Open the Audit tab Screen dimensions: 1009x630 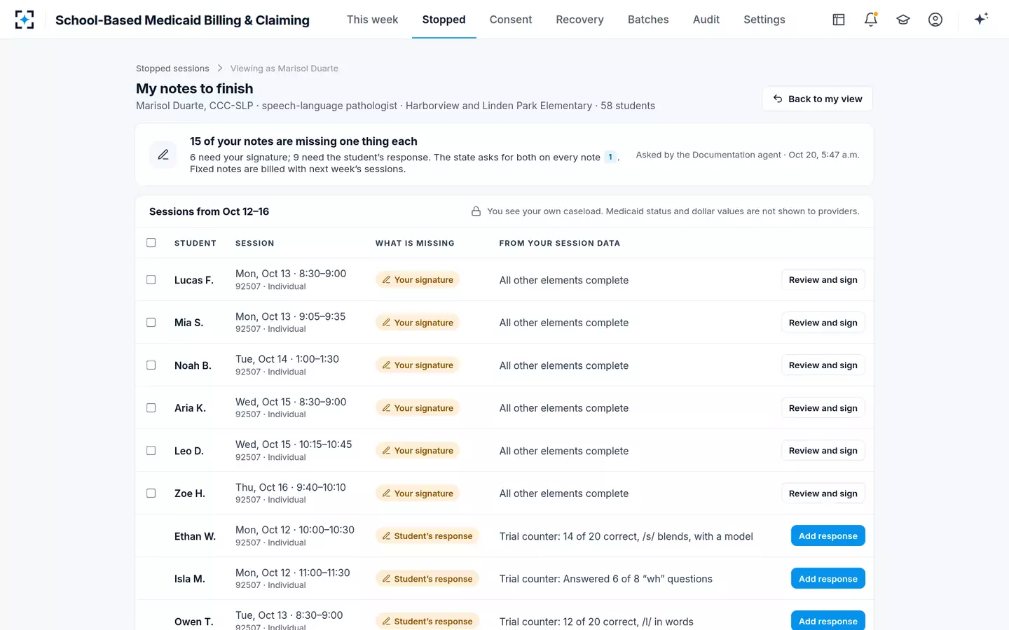coord(706,20)
